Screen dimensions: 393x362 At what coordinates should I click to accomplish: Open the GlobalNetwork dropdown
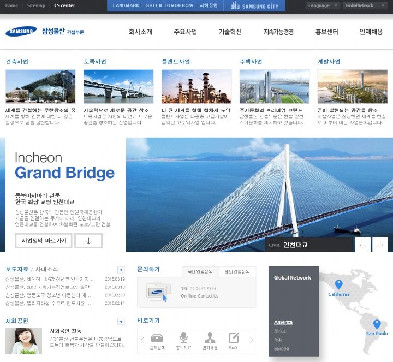(365, 5)
